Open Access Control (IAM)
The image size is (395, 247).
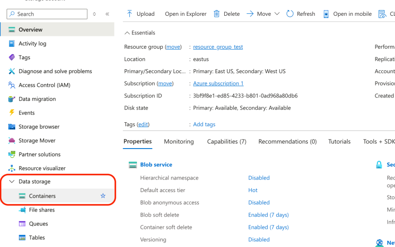(x=44, y=85)
